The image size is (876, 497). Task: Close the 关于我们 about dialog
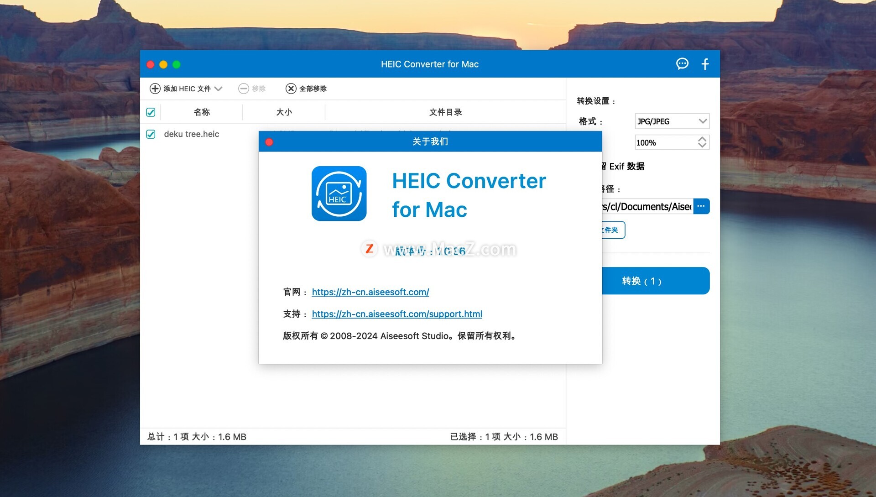tap(269, 142)
